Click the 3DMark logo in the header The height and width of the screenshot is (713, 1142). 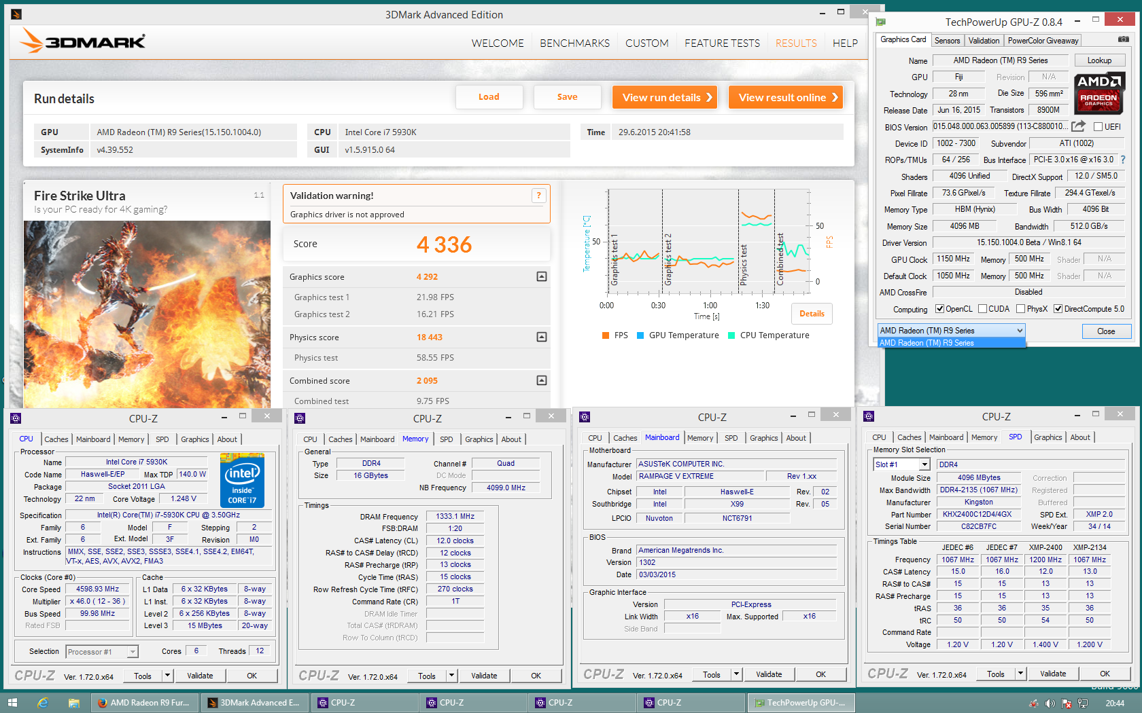point(83,41)
